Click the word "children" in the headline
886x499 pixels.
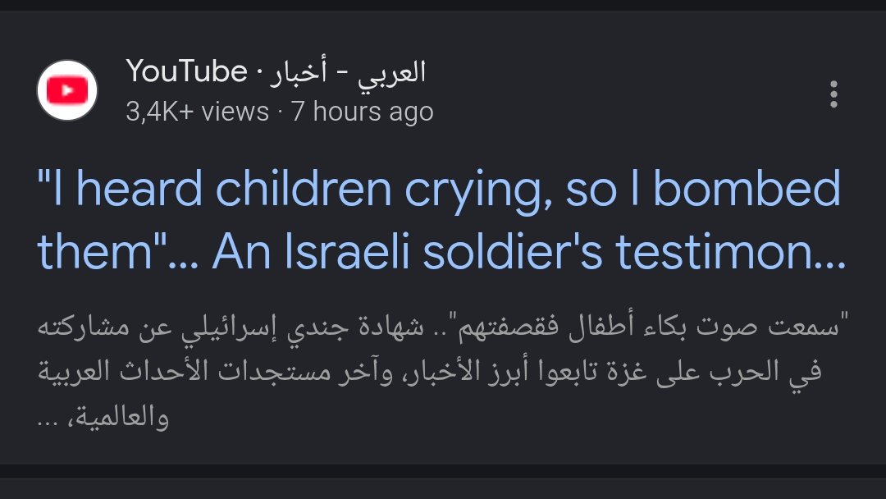pos(304,189)
